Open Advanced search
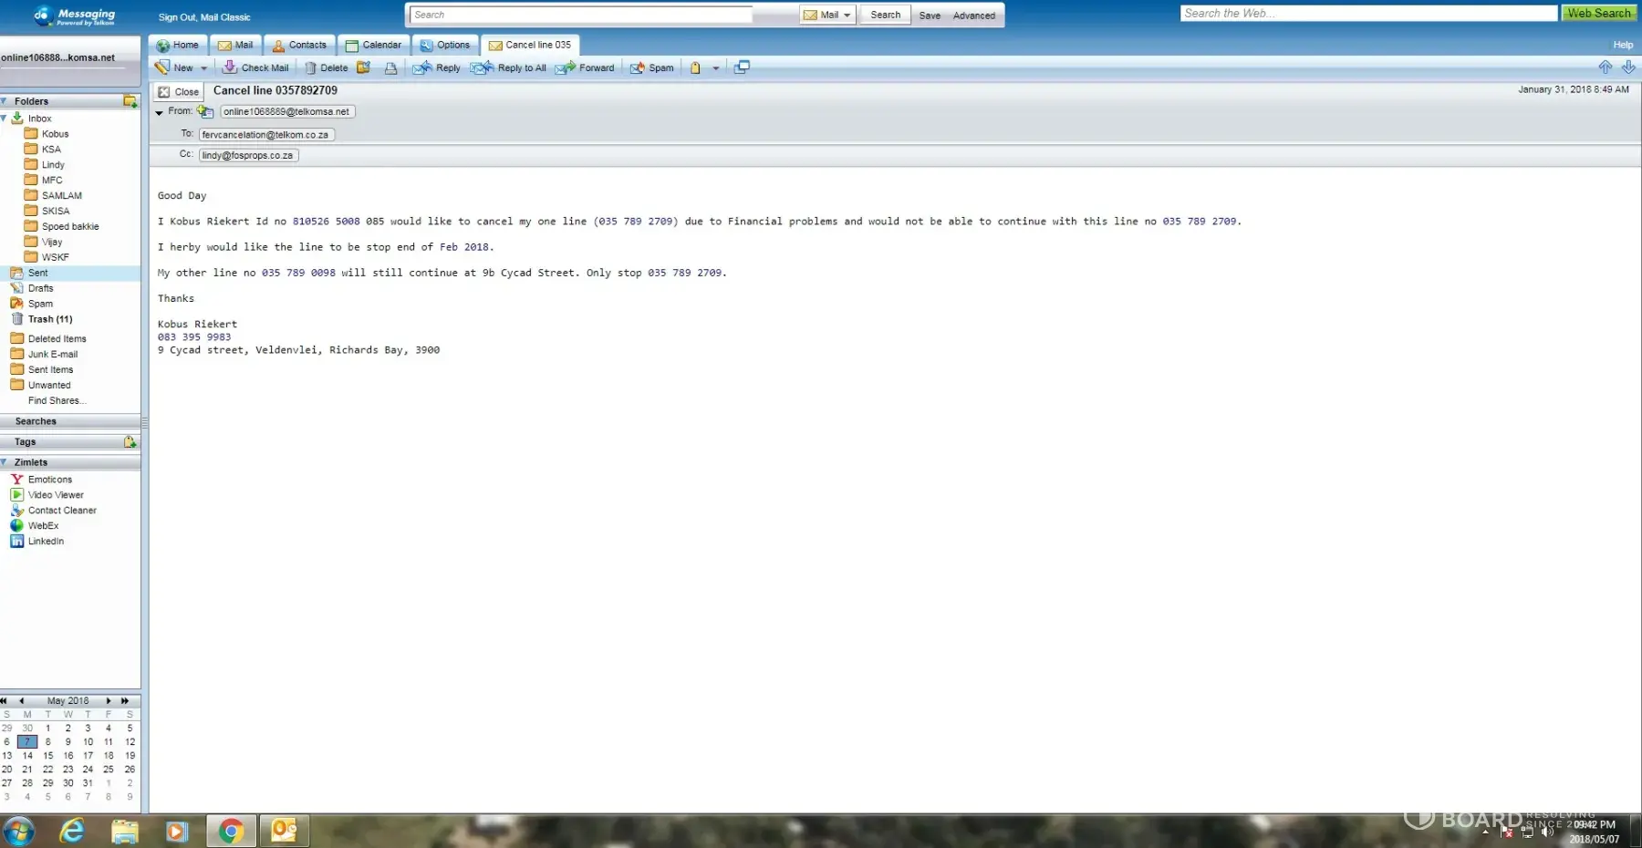The width and height of the screenshot is (1642, 848). (974, 16)
